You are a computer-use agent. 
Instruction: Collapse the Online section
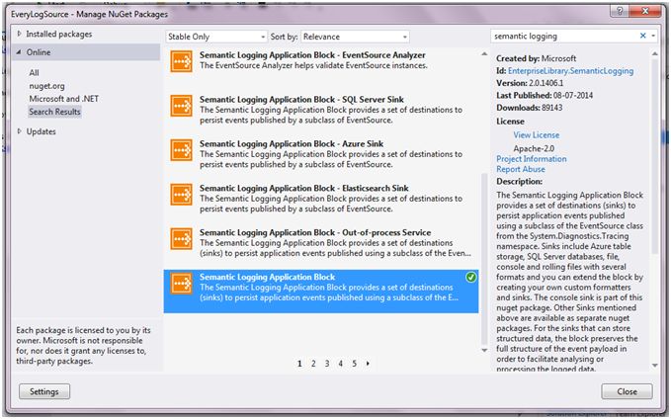pyautogui.click(x=19, y=52)
